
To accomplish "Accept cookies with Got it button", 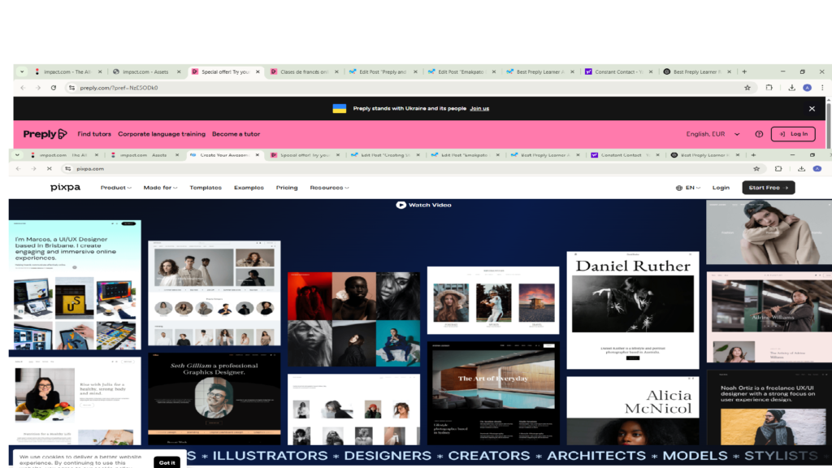I will point(167,462).
